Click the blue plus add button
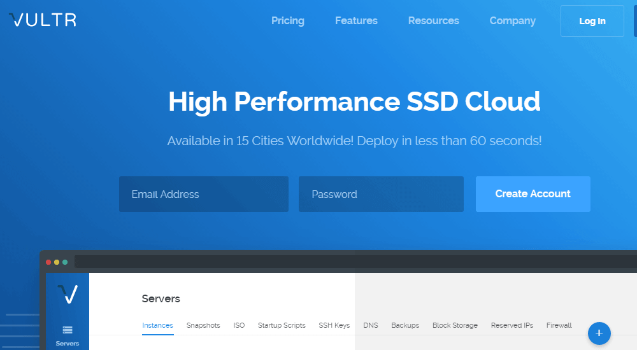The image size is (637, 350). (x=599, y=333)
